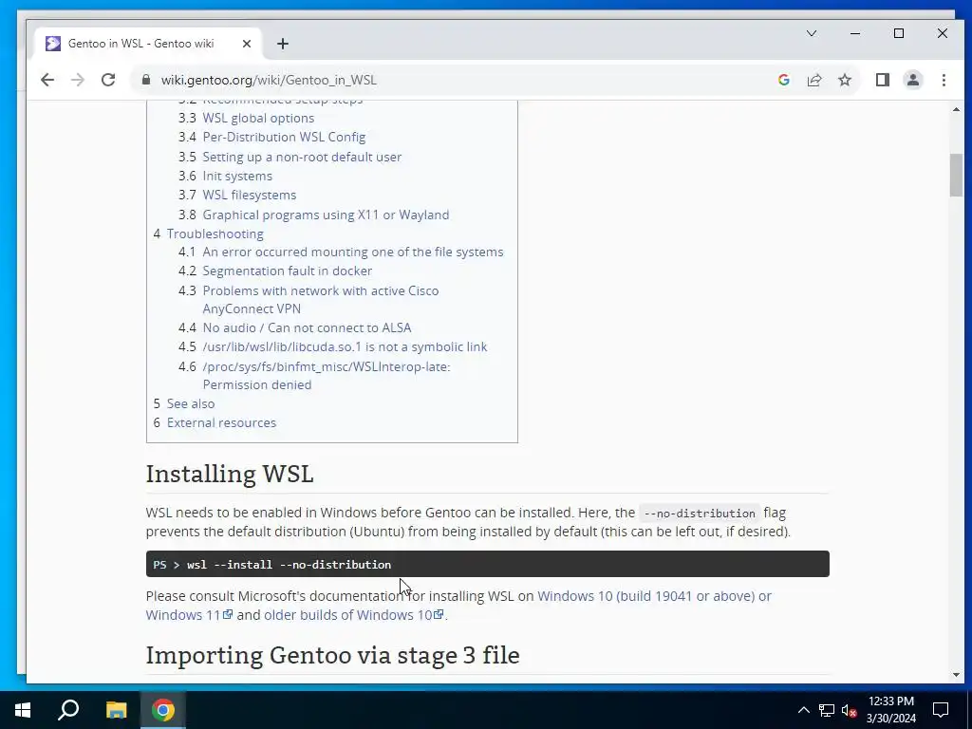Open File Explorer from the taskbar
The width and height of the screenshot is (972, 729).
(x=116, y=710)
